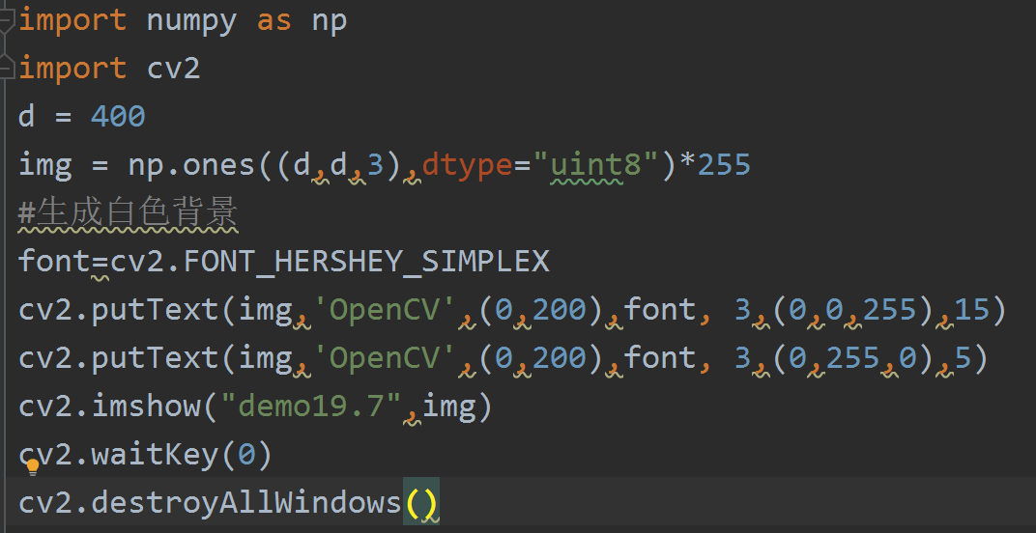Click the dtype keyword argument

[x=467, y=166]
